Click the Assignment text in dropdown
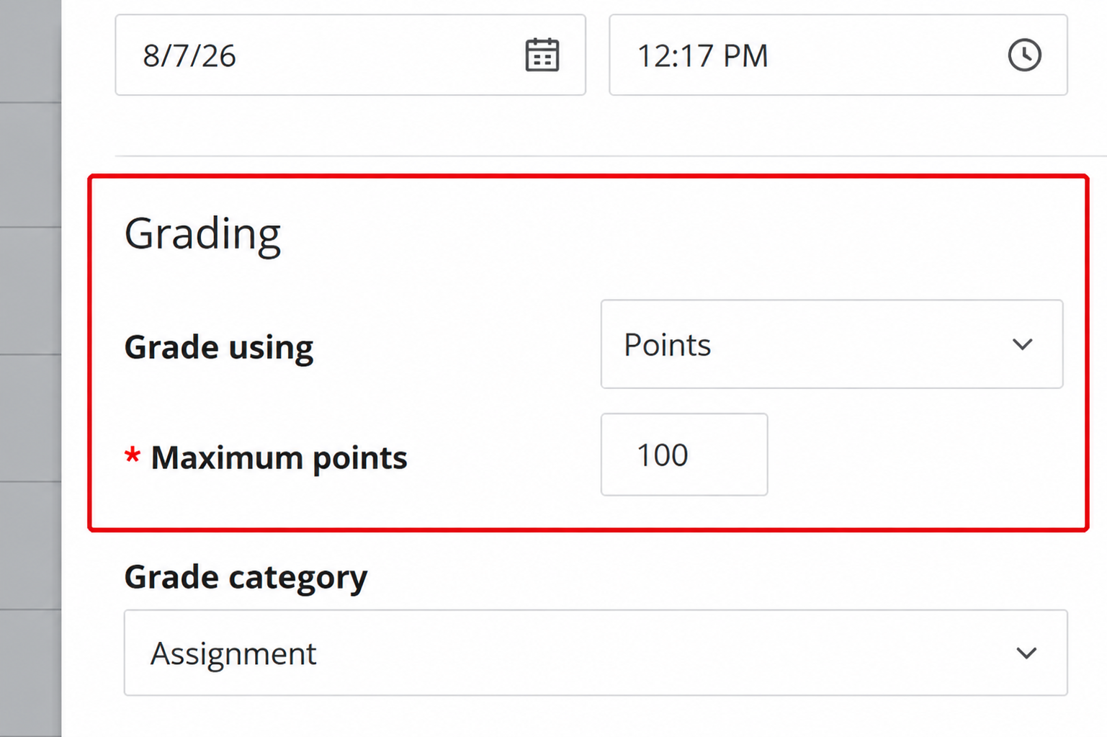 click(233, 654)
